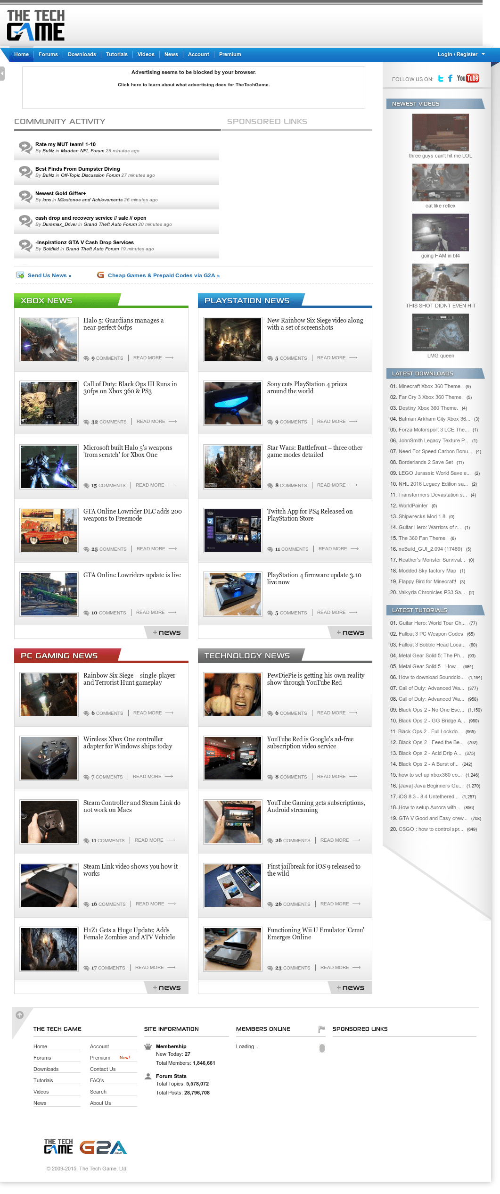Open the Downloads navigation item

point(82,55)
